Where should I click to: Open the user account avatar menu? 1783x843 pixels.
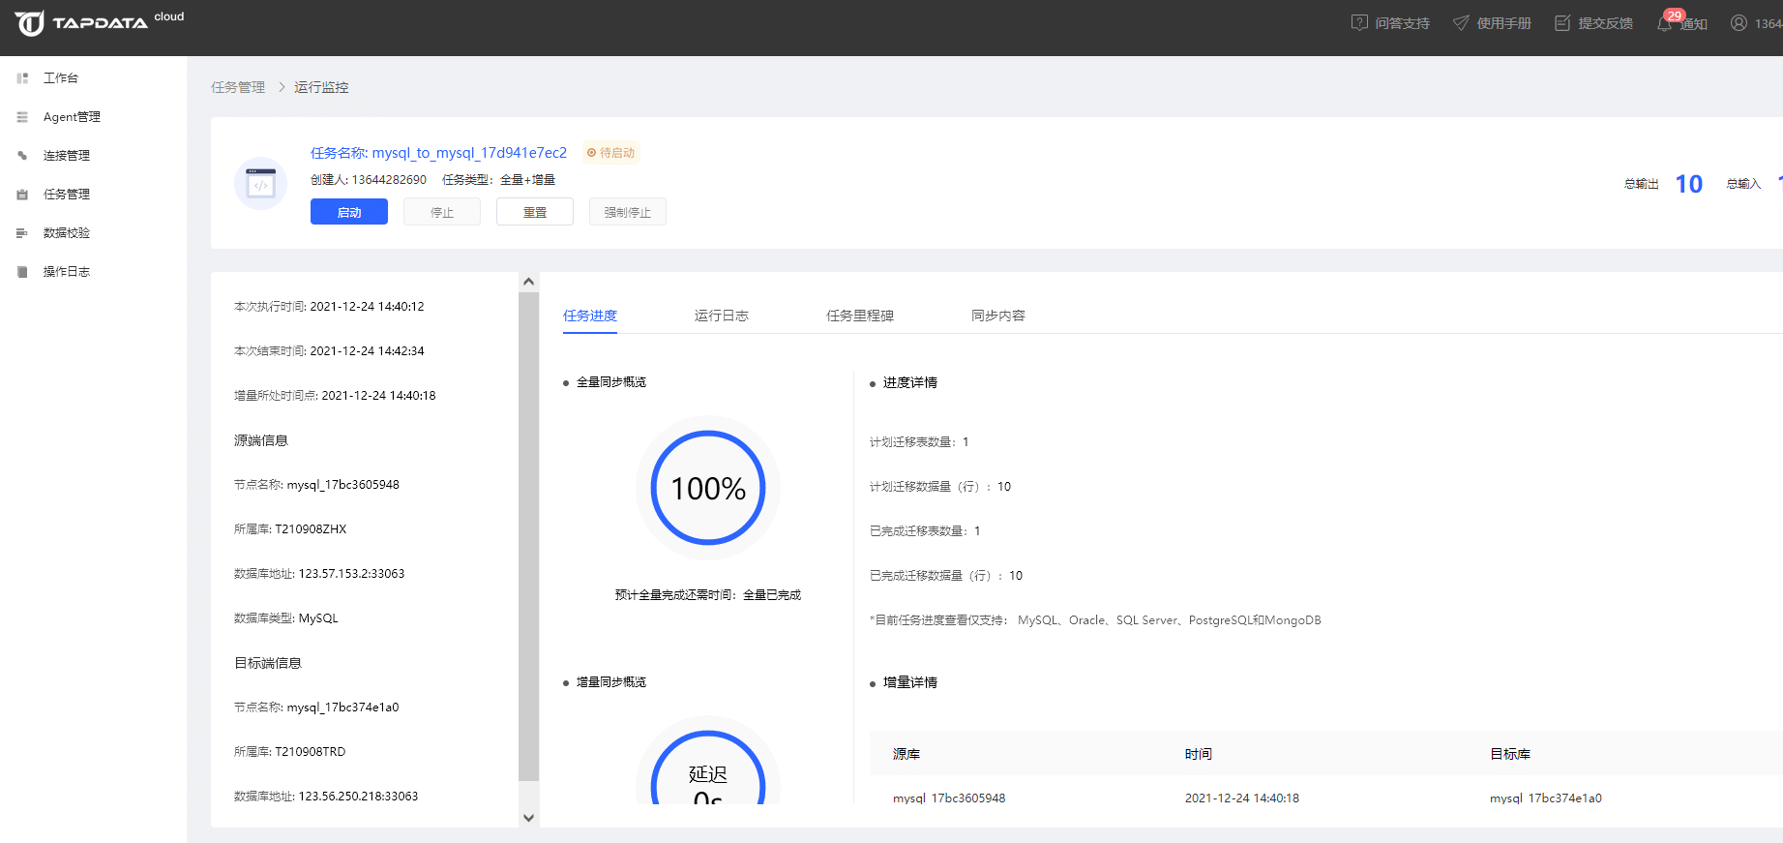(1738, 23)
